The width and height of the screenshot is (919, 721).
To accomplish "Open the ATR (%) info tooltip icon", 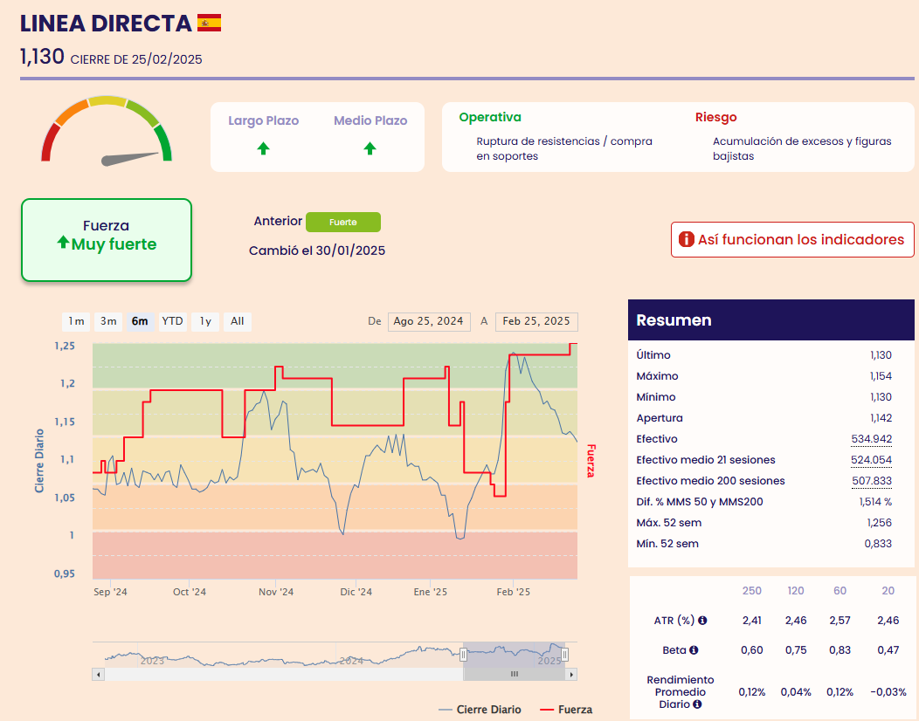I will tap(702, 620).
